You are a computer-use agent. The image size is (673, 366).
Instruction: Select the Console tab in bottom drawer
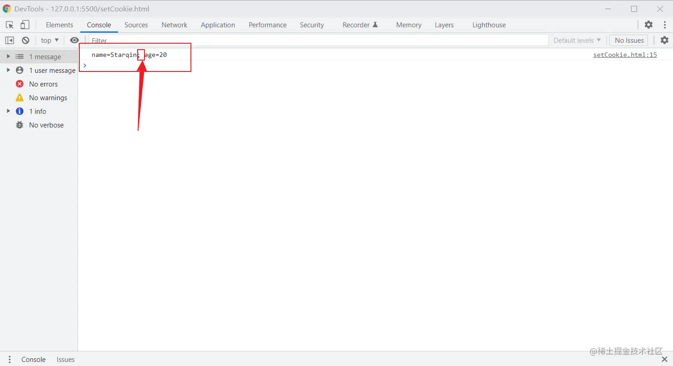(33, 359)
